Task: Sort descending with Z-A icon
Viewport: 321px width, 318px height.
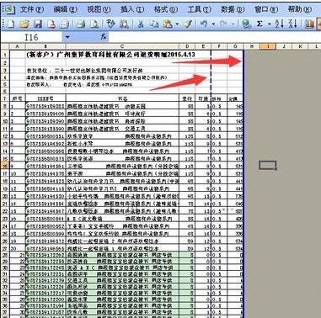Action: pyautogui.click(x=292, y=24)
